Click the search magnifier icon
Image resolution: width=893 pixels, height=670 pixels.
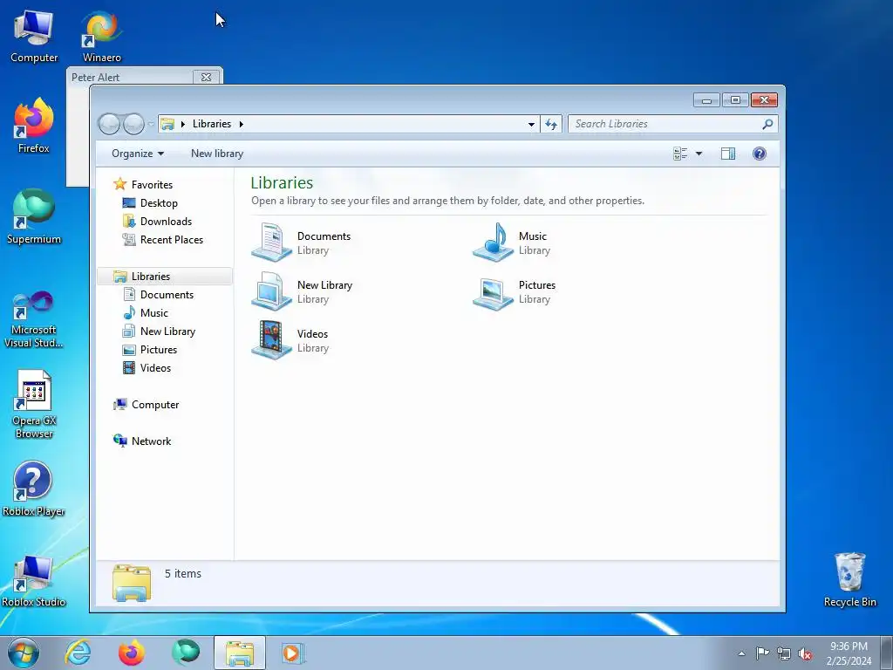click(x=767, y=124)
